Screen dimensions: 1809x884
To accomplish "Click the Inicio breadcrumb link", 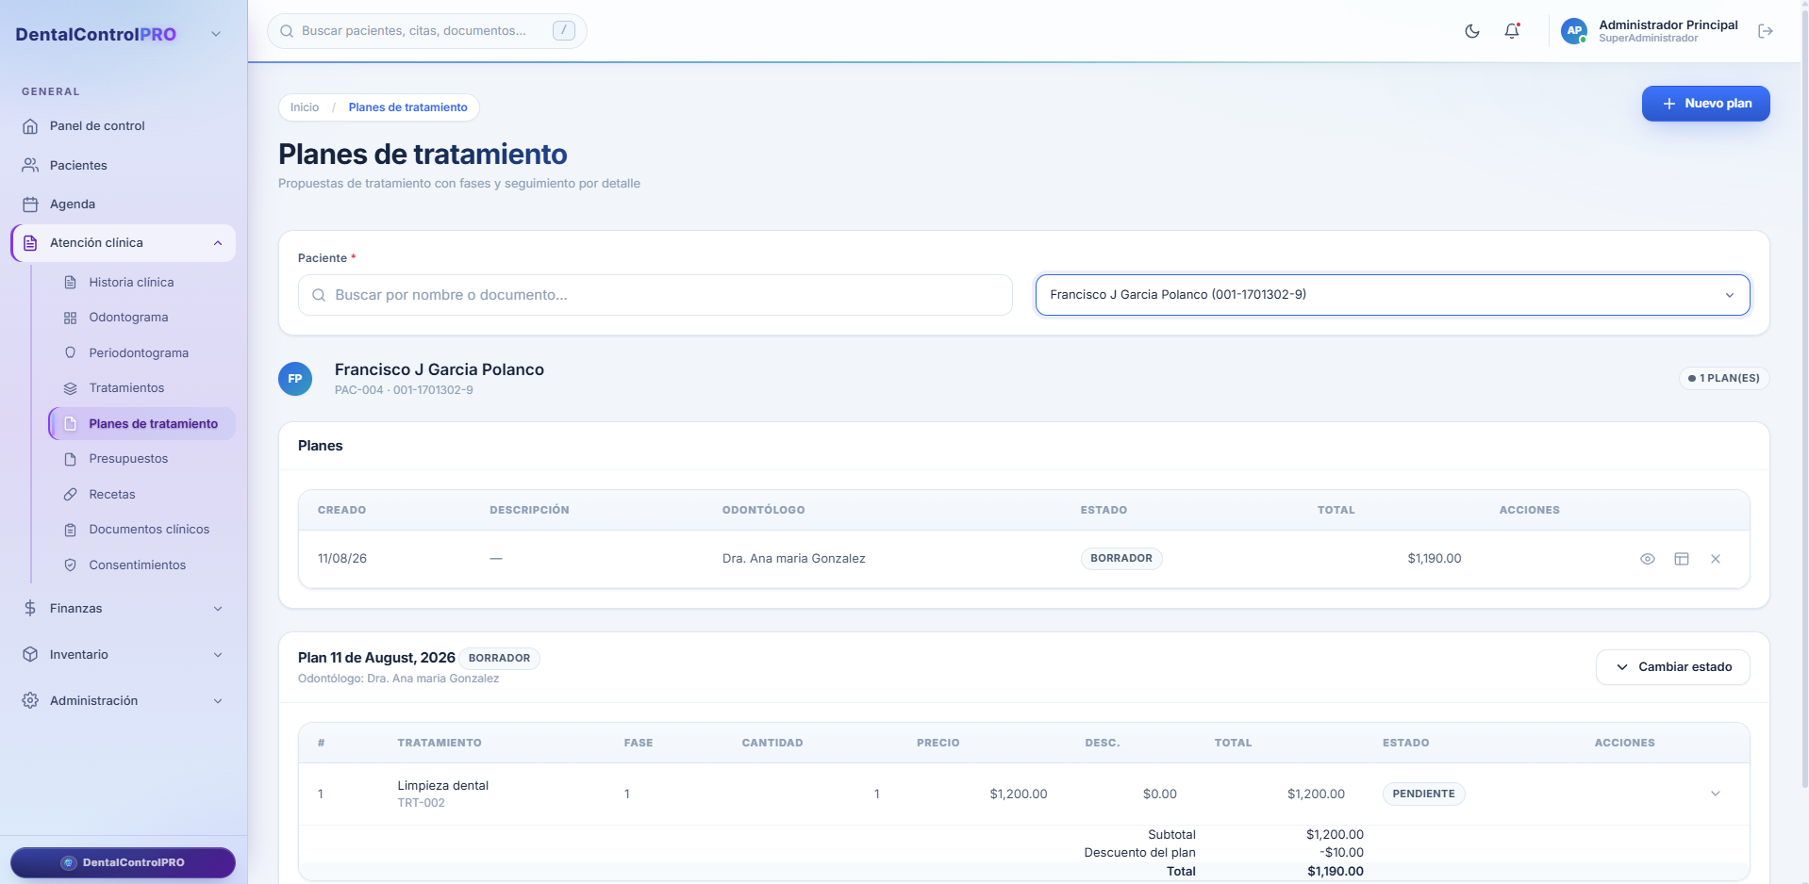I will [x=305, y=107].
